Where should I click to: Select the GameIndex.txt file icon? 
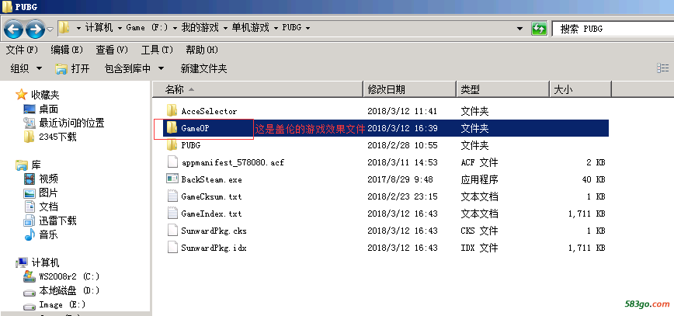(172, 214)
